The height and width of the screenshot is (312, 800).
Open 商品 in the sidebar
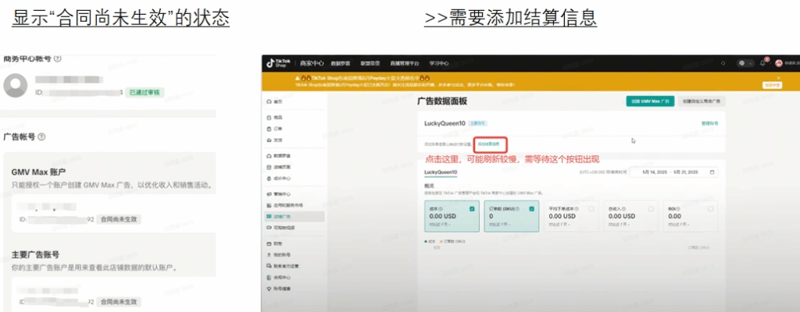click(x=274, y=118)
